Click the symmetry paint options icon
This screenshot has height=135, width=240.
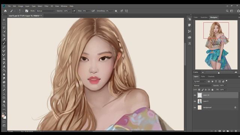(126, 11)
